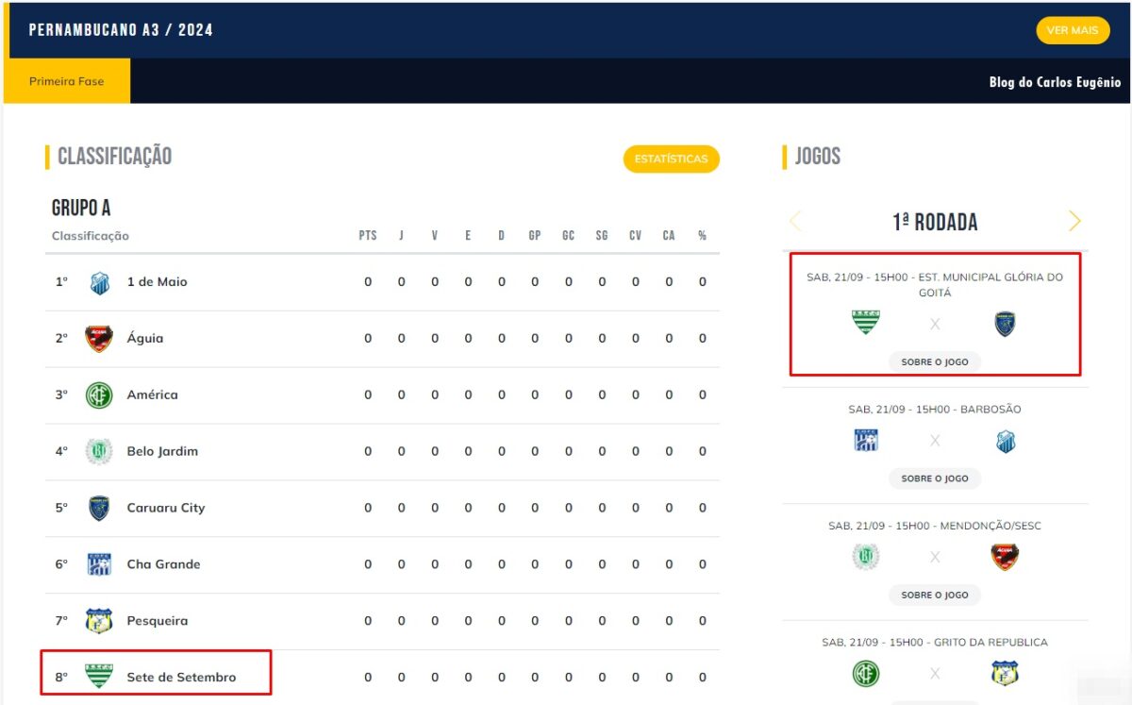Click the Classificação label above the rankings
The height and width of the screenshot is (705, 1132).
91,236
